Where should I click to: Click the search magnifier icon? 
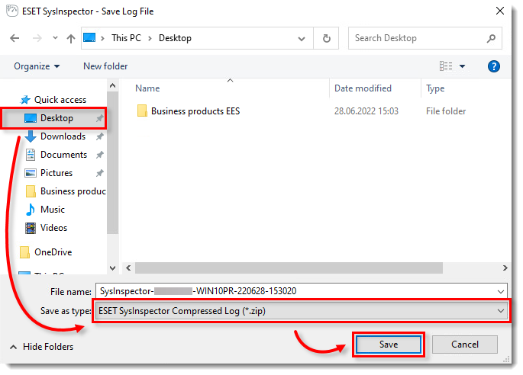click(491, 38)
